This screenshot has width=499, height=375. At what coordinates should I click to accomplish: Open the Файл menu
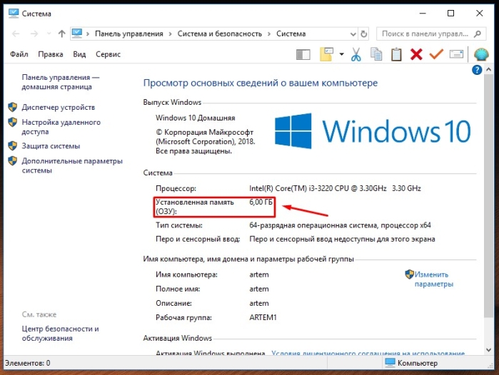[x=19, y=54]
